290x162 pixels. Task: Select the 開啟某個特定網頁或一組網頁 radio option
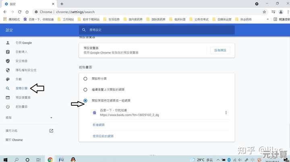click(x=85, y=100)
